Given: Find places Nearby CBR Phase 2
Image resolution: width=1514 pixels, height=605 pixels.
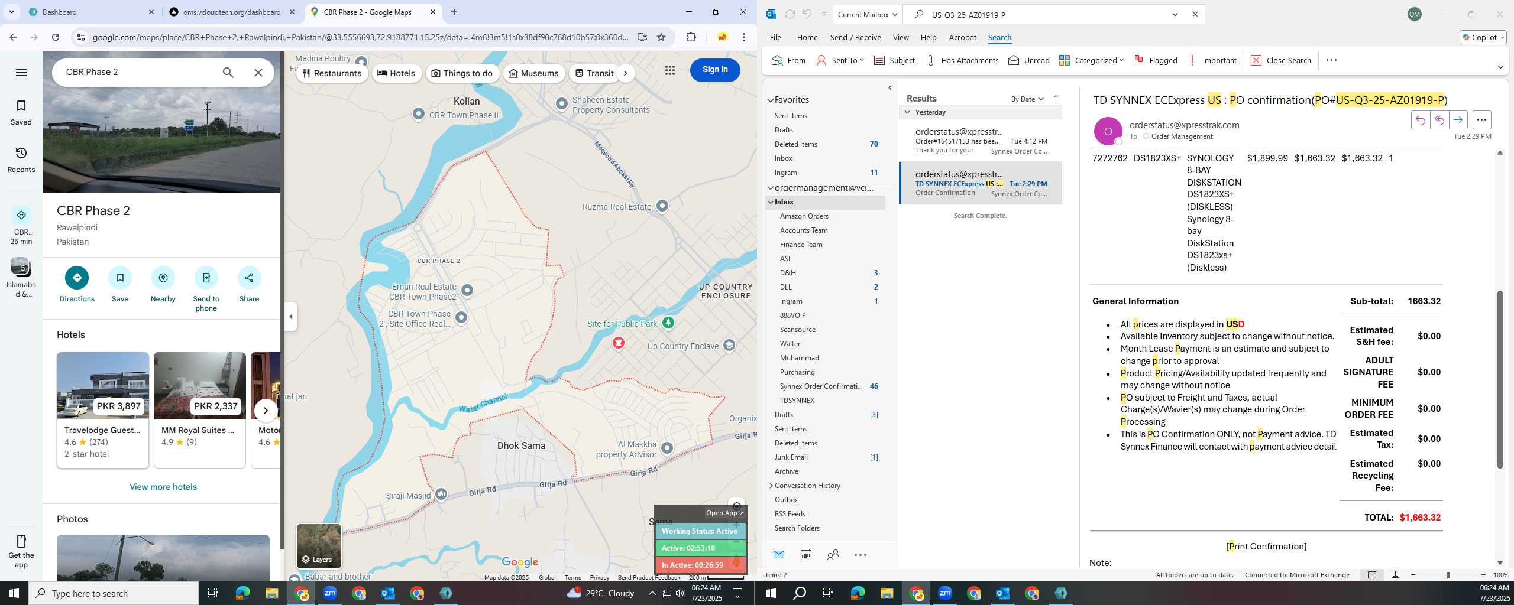Looking at the screenshot, I should pos(163,284).
